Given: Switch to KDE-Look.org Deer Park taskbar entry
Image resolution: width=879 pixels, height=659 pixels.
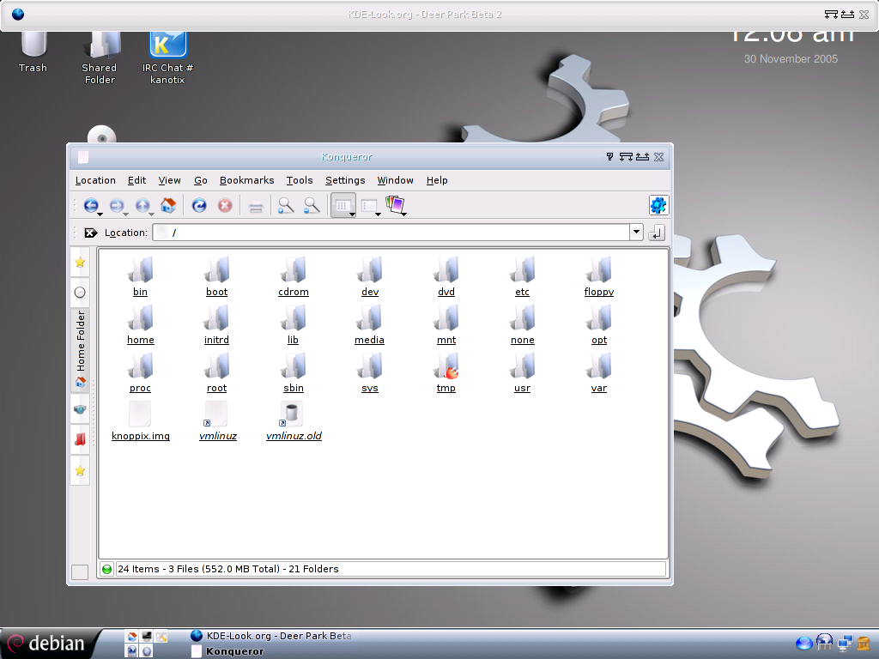Looking at the screenshot, I should (271, 636).
